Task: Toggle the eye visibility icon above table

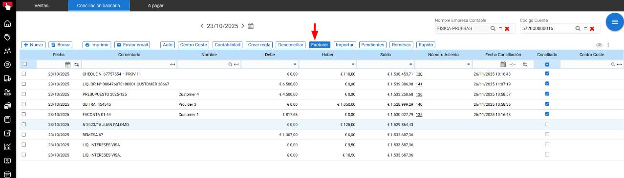Action: pos(599,45)
